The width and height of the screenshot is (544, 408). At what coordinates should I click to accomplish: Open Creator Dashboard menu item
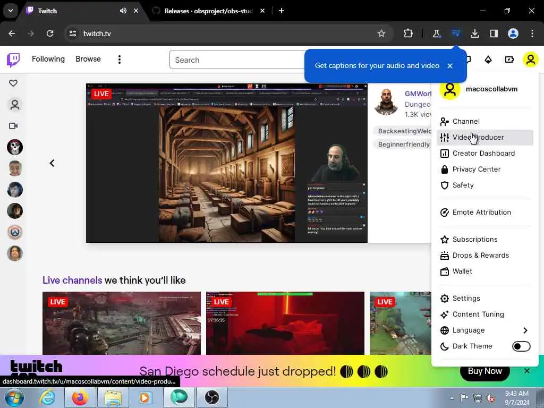tap(484, 154)
